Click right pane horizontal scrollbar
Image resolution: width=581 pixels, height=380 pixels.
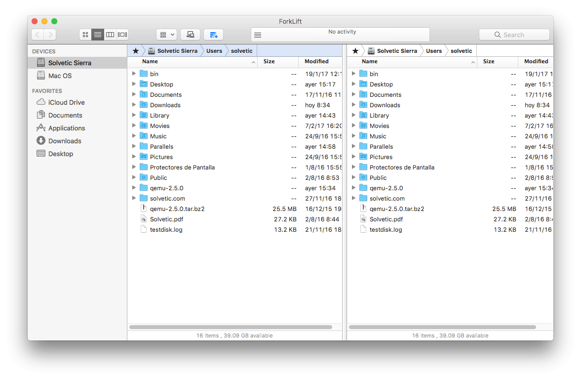coord(442,327)
